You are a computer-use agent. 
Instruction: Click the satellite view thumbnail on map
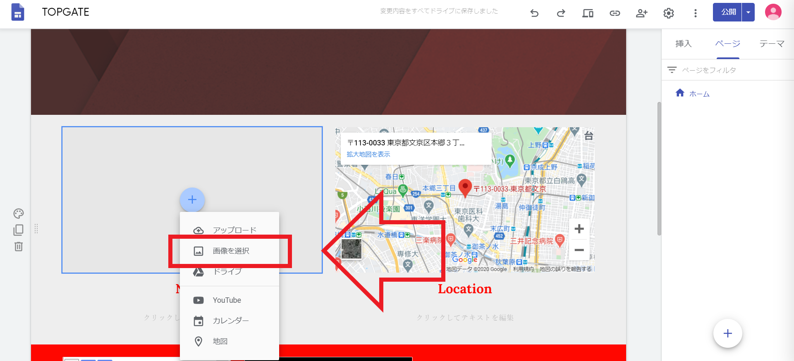coord(352,249)
